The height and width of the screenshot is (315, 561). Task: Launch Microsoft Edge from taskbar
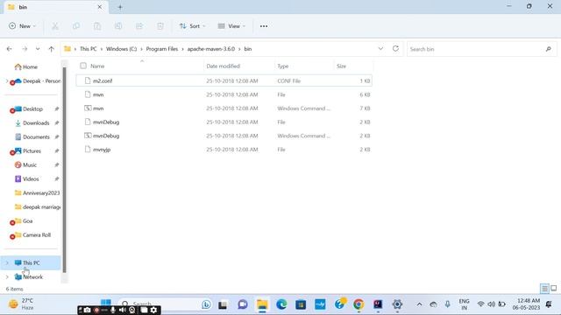pyautogui.click(x=281, y=304)
